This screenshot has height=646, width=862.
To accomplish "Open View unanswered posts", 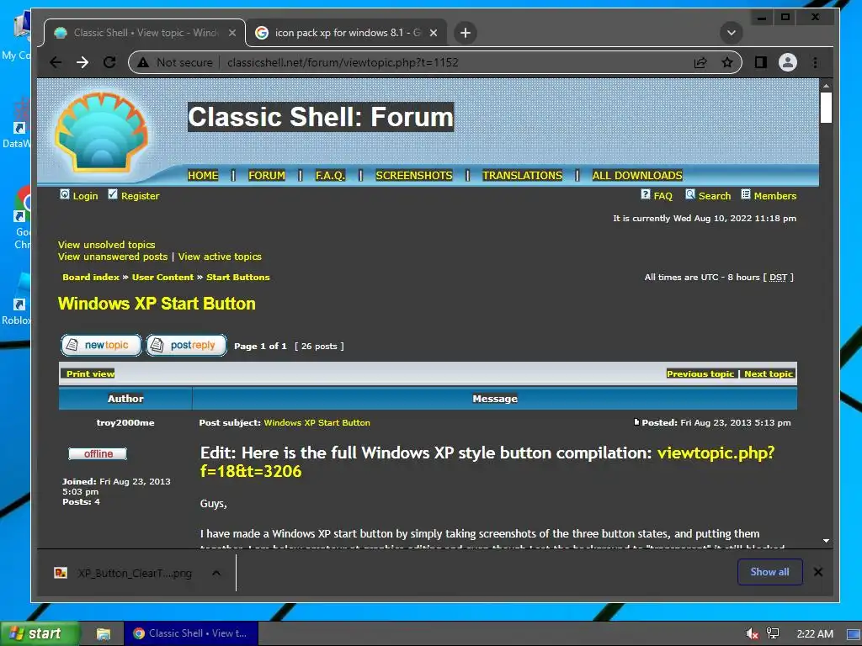I will pyautogui.click(x=113, y=257).
